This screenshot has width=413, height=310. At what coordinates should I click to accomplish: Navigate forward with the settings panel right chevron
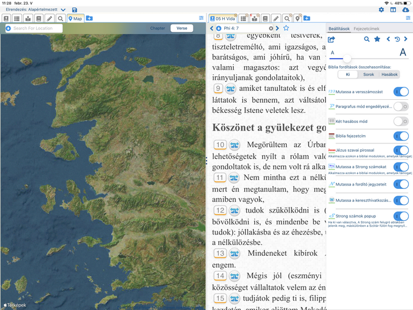(x=406, y=39)
